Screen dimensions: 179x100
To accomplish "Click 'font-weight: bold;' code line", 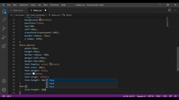I will [36, 71].
